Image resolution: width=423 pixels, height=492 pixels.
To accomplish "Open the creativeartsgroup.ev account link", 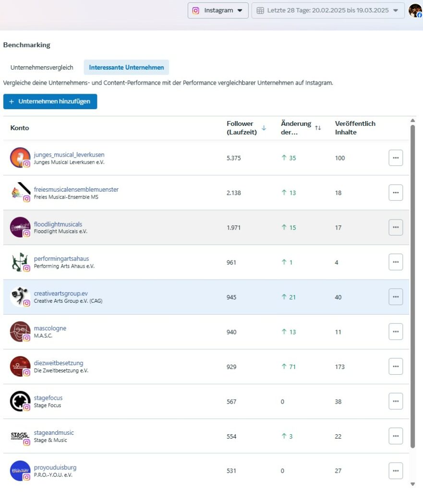I will [x=60, y=294].
